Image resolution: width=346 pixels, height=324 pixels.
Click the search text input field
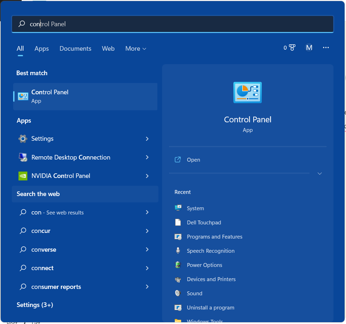173,24
